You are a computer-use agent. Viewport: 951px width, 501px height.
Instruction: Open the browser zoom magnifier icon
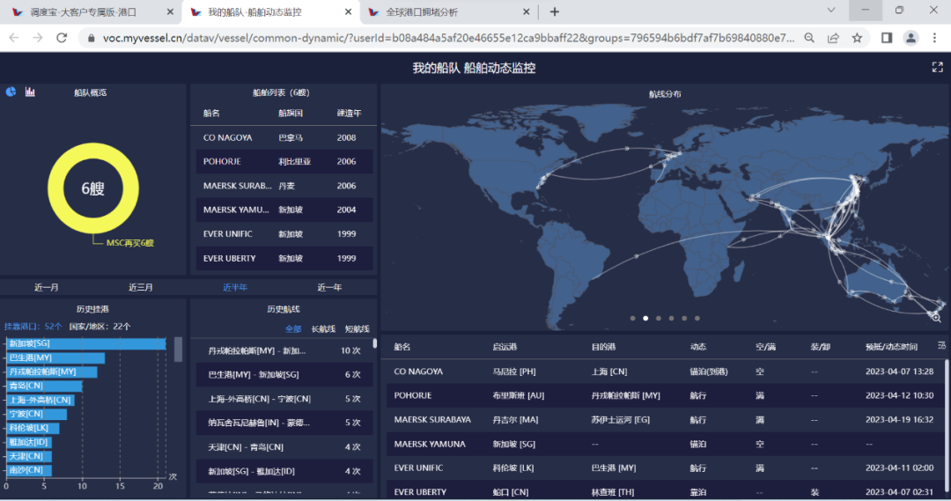tap(809, 38)
